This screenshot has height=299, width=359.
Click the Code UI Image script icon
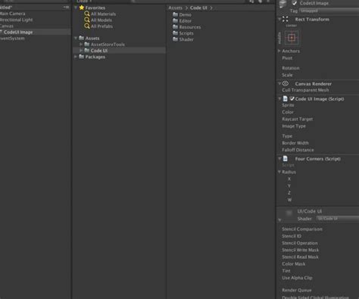285,98
